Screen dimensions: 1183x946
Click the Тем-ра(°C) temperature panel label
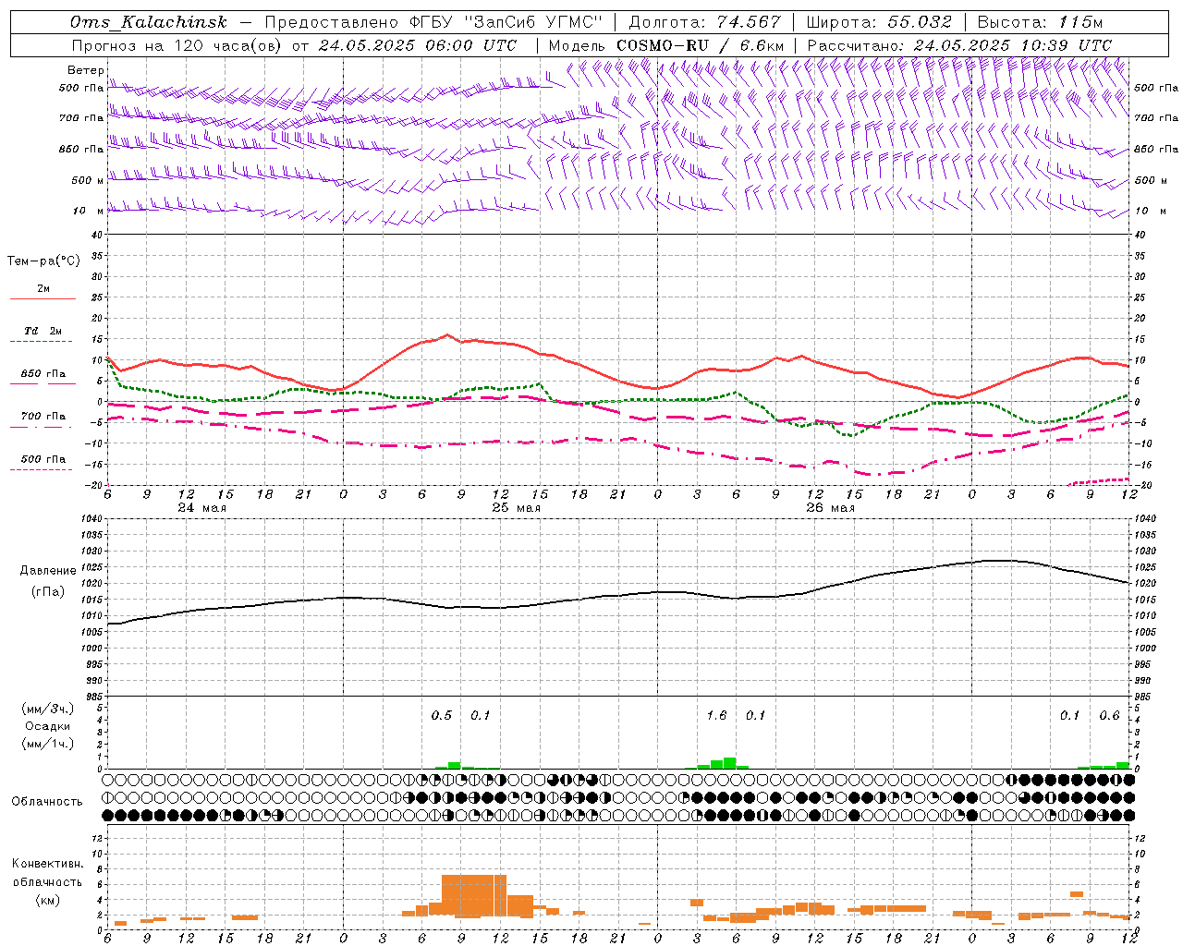click(43, 261)
